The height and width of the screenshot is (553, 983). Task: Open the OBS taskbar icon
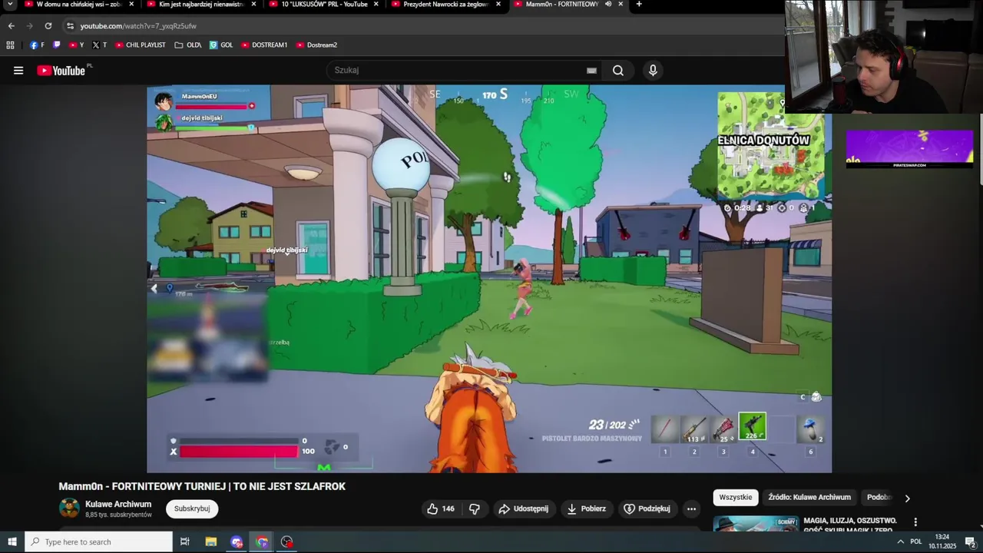point(286,542)
